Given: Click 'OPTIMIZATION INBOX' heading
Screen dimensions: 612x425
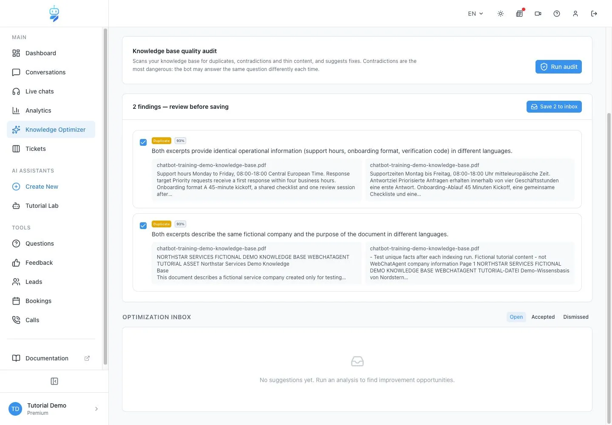Looking at the screenshot, I should (157, 317).
